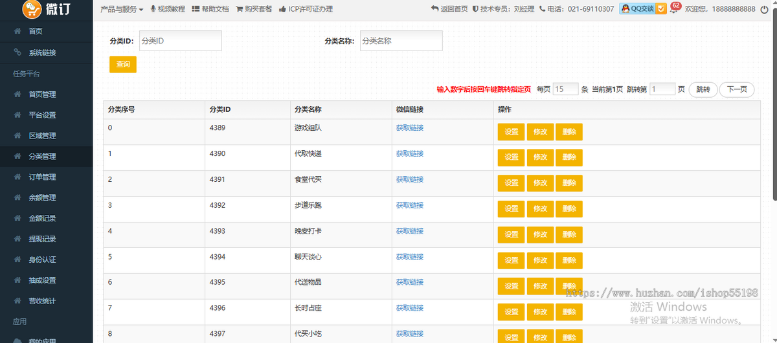The width and height of the screenshot is (777, 343).
Task: Open the 视频教程 microphone link
Action: point(168,9)
